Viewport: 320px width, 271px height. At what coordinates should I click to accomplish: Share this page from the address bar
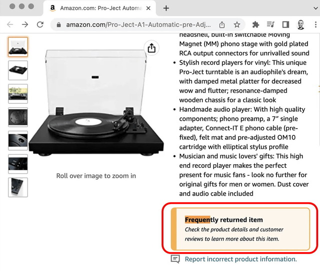click(222, 24)
